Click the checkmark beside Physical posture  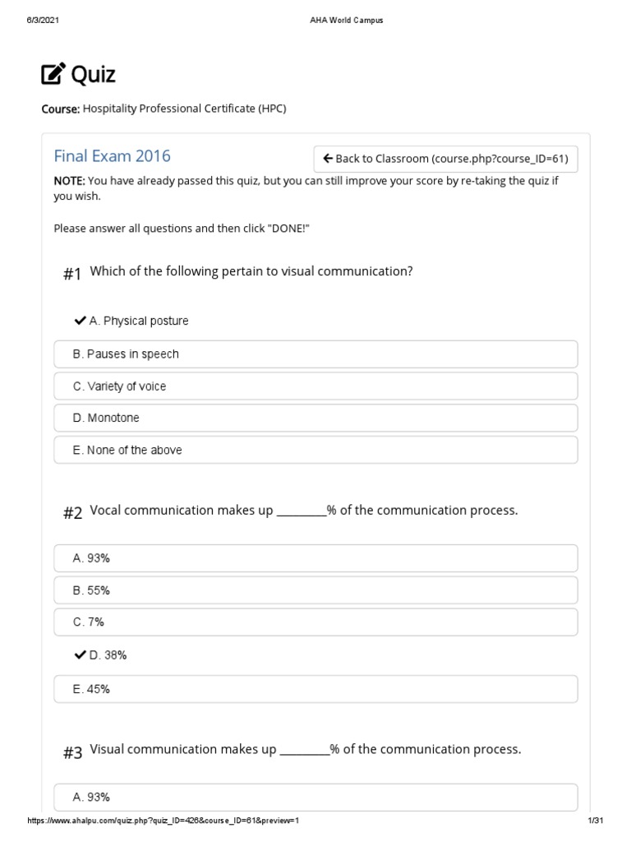tap(81, 321)
